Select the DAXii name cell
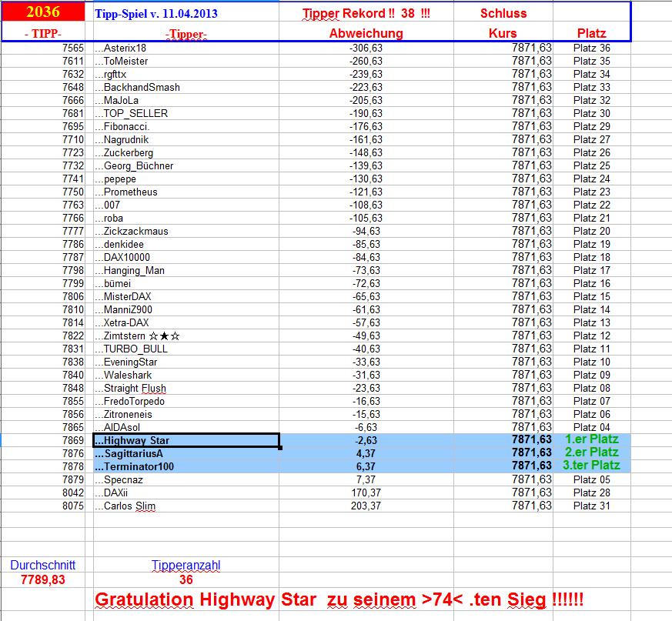672x621 pixels. click(x=186, y=492)
